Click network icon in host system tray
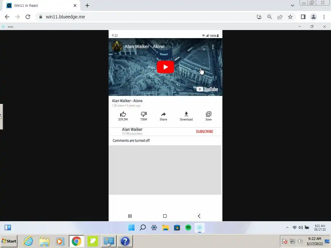The image size is (331, 248). coord(292,241)
